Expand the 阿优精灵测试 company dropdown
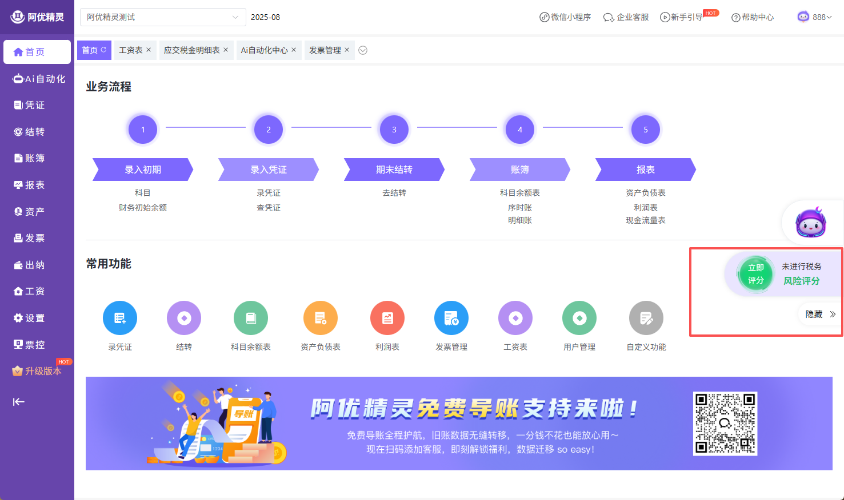The image size is (844, 500). 162,17
